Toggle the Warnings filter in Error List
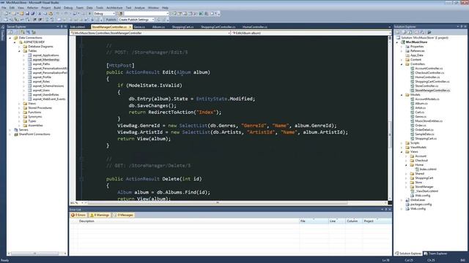Screen dimensions: 469x263 tap(100, 215)
